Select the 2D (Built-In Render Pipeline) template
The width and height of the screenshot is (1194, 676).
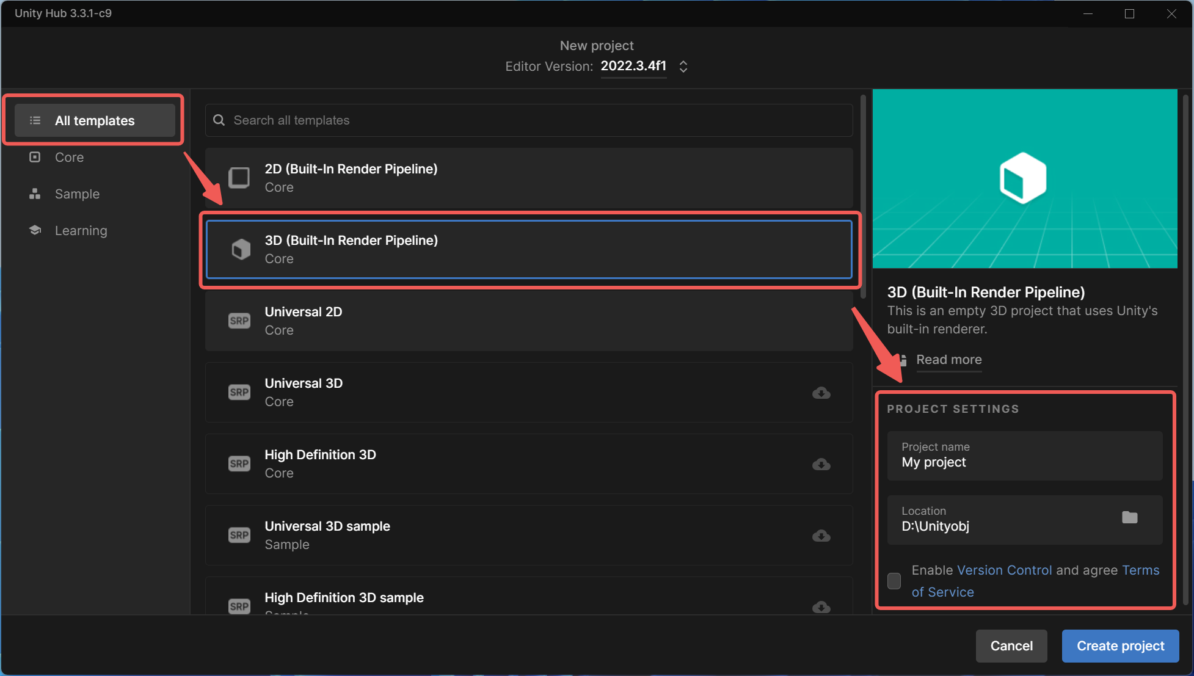pyautogui.click(x=529, y=178)
